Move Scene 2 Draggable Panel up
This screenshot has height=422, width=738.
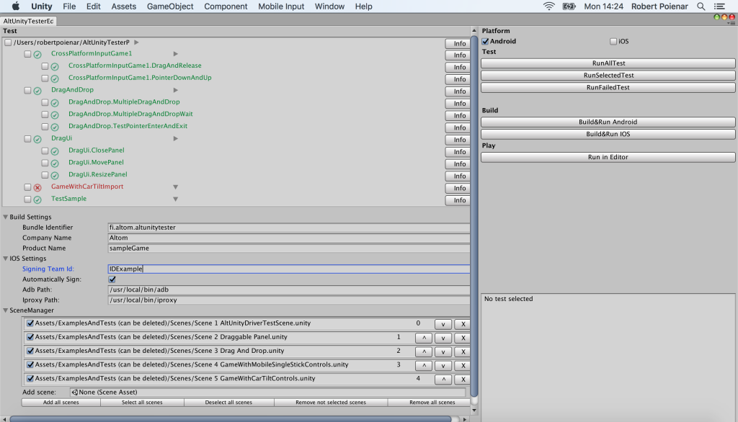coord(424,338)
